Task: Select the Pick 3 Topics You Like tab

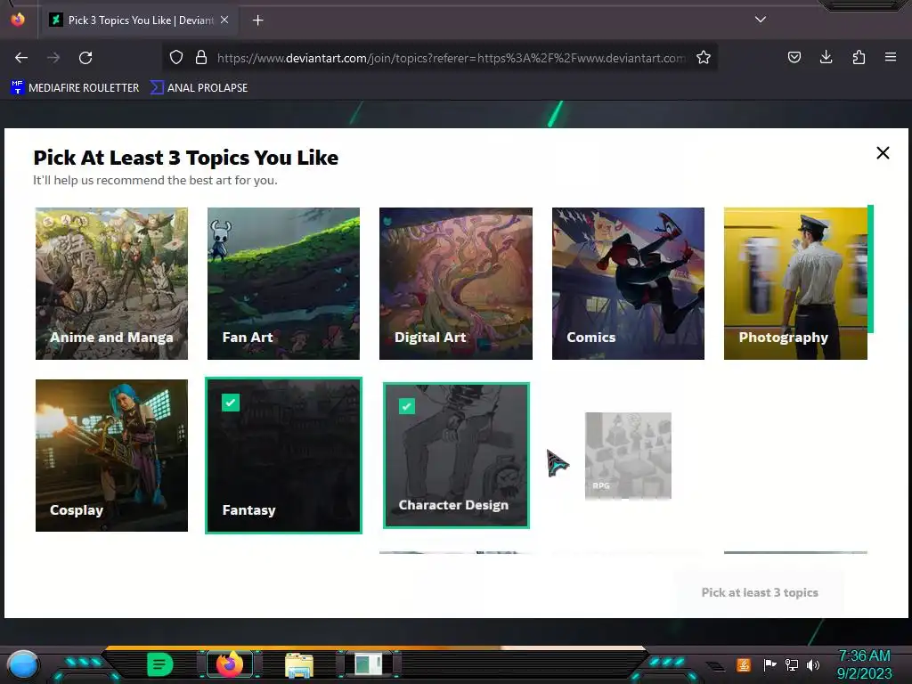Action: [138, 20]
